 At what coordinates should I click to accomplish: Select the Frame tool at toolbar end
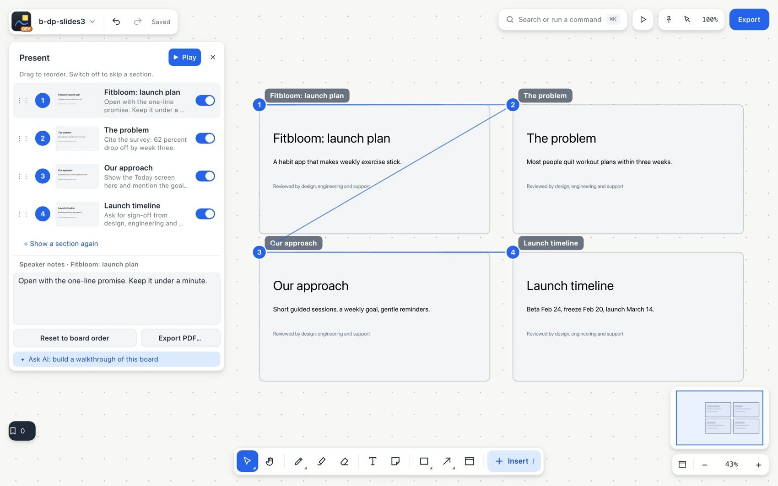coord(470,461)
